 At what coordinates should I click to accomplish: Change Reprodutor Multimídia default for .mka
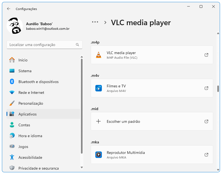coord(152,155)
